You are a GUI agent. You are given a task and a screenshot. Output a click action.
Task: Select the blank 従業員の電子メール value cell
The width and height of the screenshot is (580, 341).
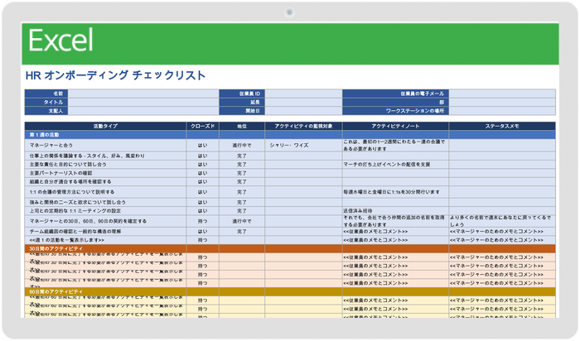pyautogui.click(x=502, y=94)
